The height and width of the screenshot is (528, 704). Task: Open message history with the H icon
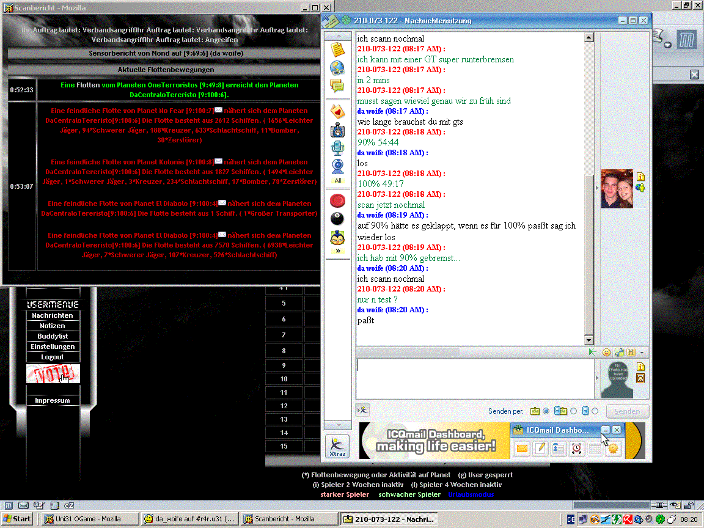[631, 353]
